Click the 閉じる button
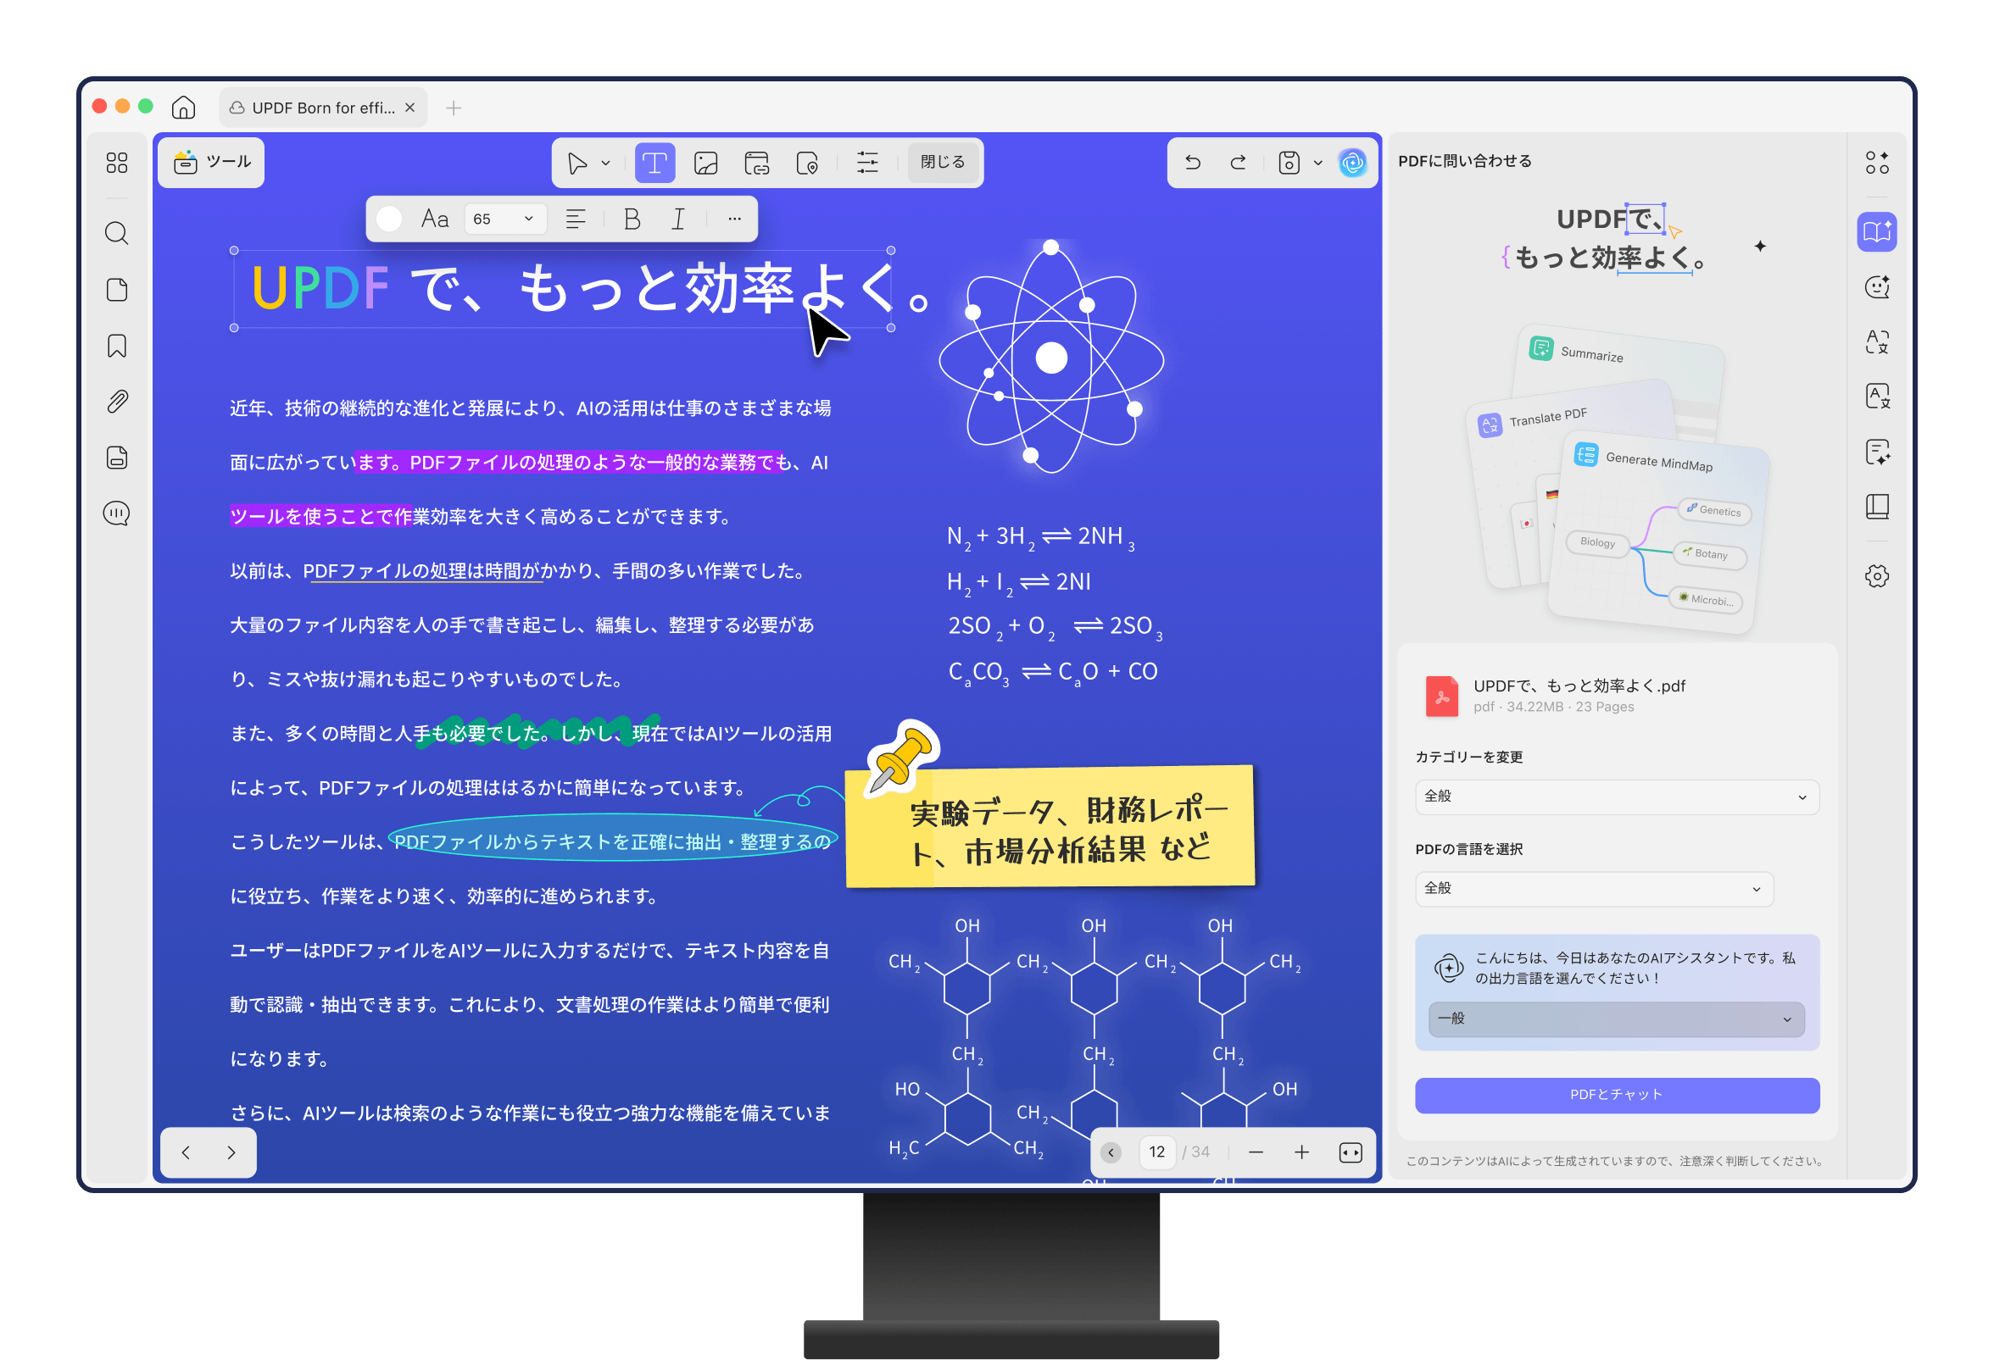1994x1360 pixels. 943,163
